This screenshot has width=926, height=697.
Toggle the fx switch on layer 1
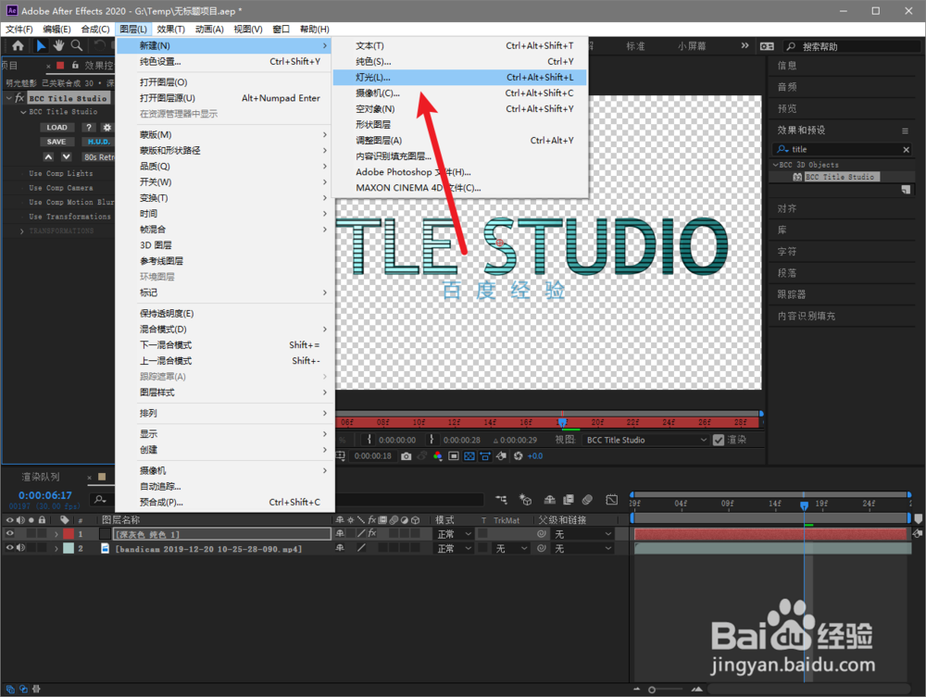point(372,533)
